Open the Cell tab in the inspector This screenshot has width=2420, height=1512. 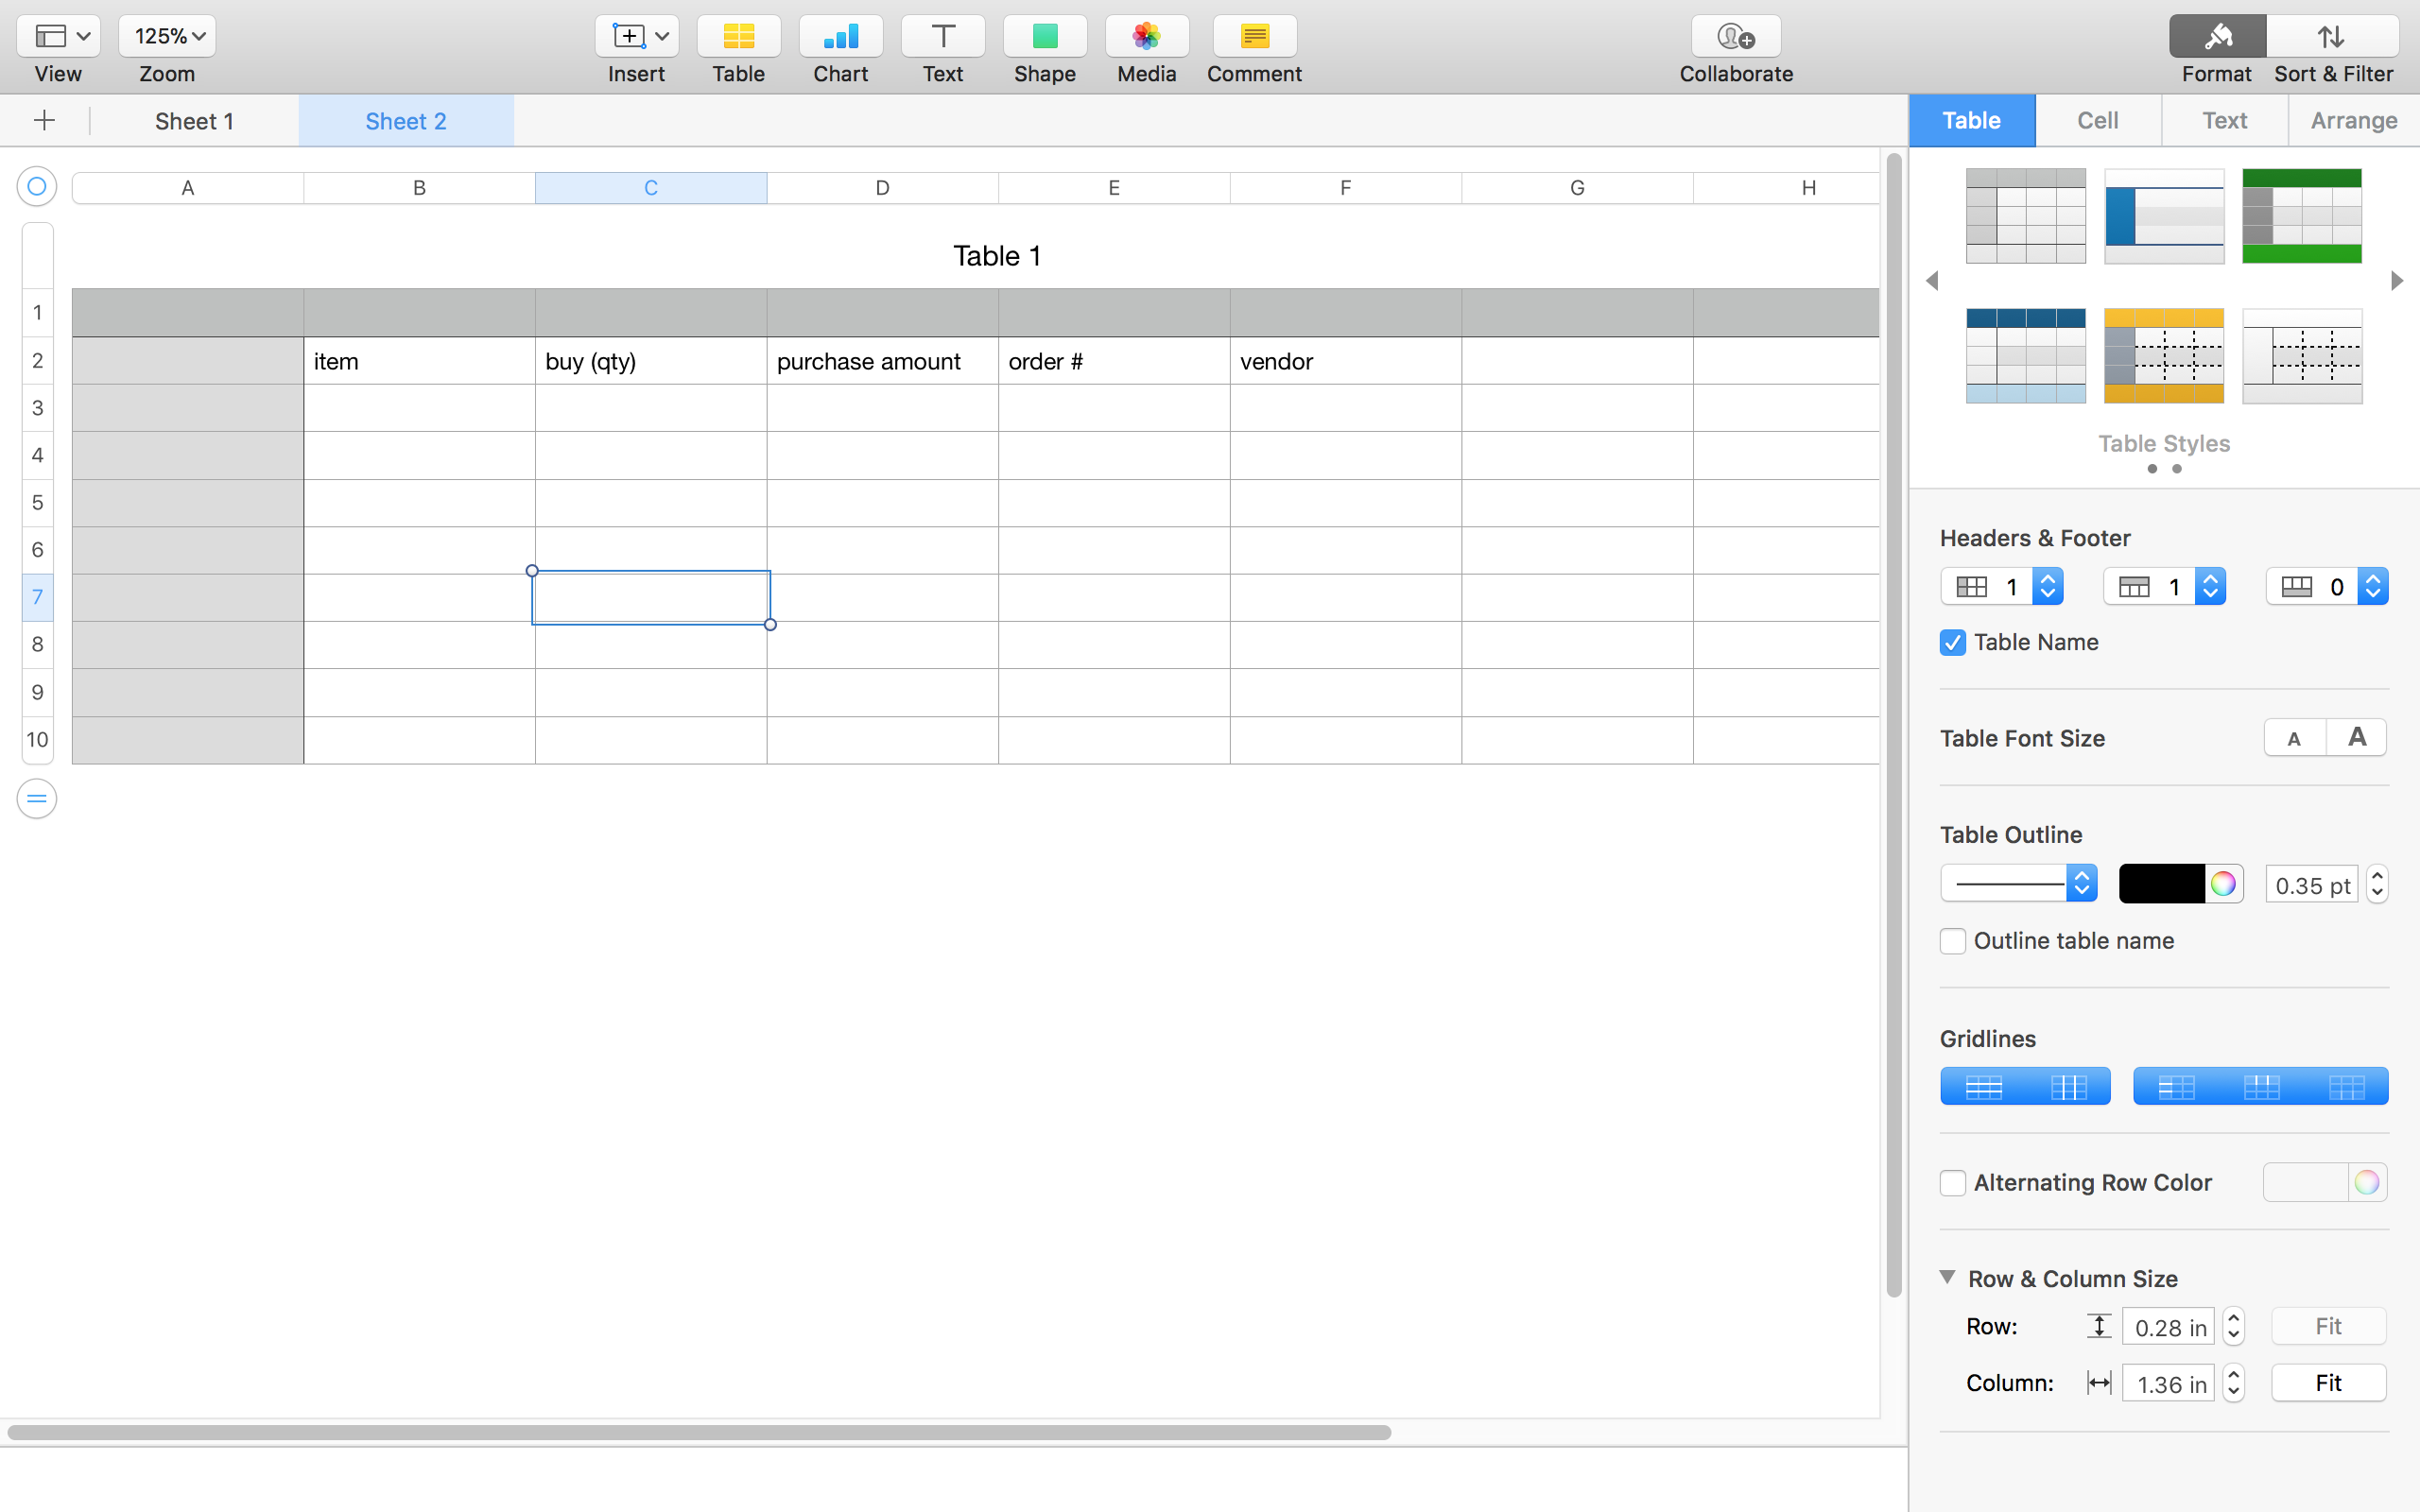(2097, 121)
